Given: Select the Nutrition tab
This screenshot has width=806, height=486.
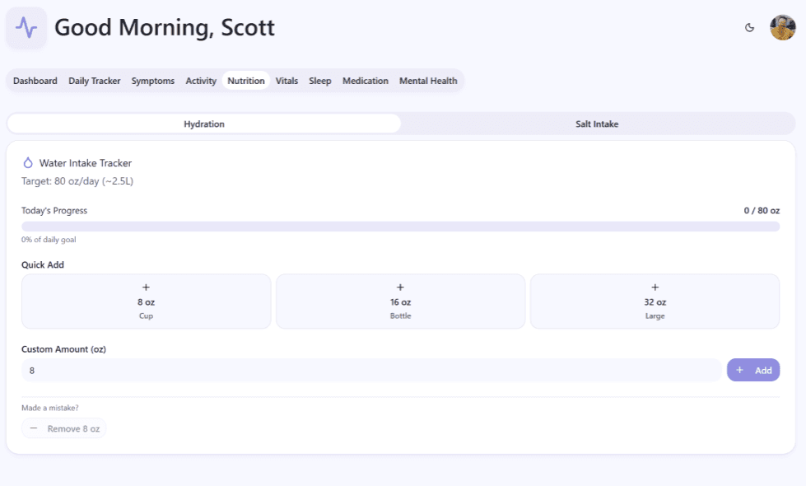Looking at the screenshot, I should pos(245,81).
